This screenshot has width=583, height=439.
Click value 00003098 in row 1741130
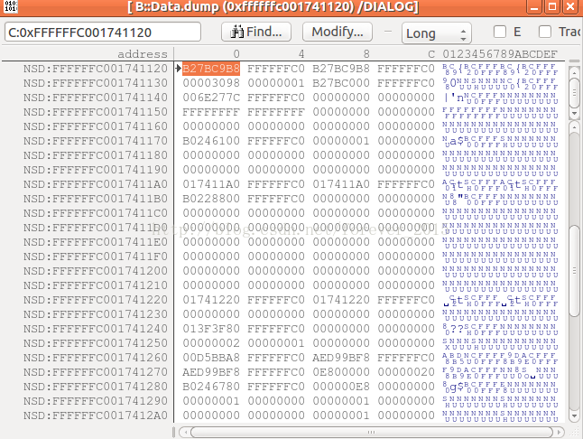(x=211, y=83)
